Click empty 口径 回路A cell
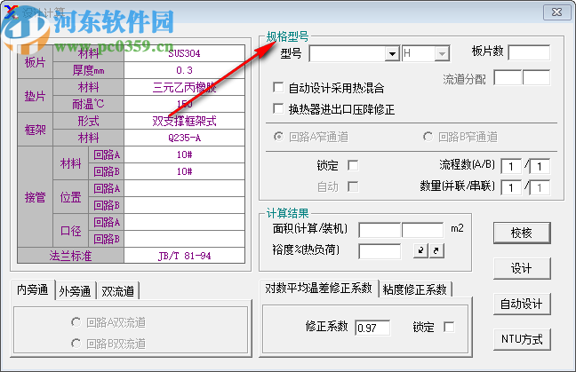Viewport: 576px width, 372px height. (x=184, y=222)
